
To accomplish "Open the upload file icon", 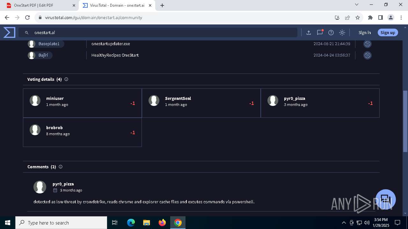I will click(x=309, y=32).
